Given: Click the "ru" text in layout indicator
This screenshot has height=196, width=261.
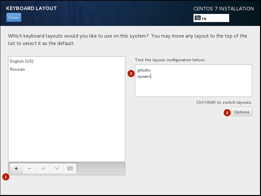Looking at the screenshot, I should (x=204, y=18).
